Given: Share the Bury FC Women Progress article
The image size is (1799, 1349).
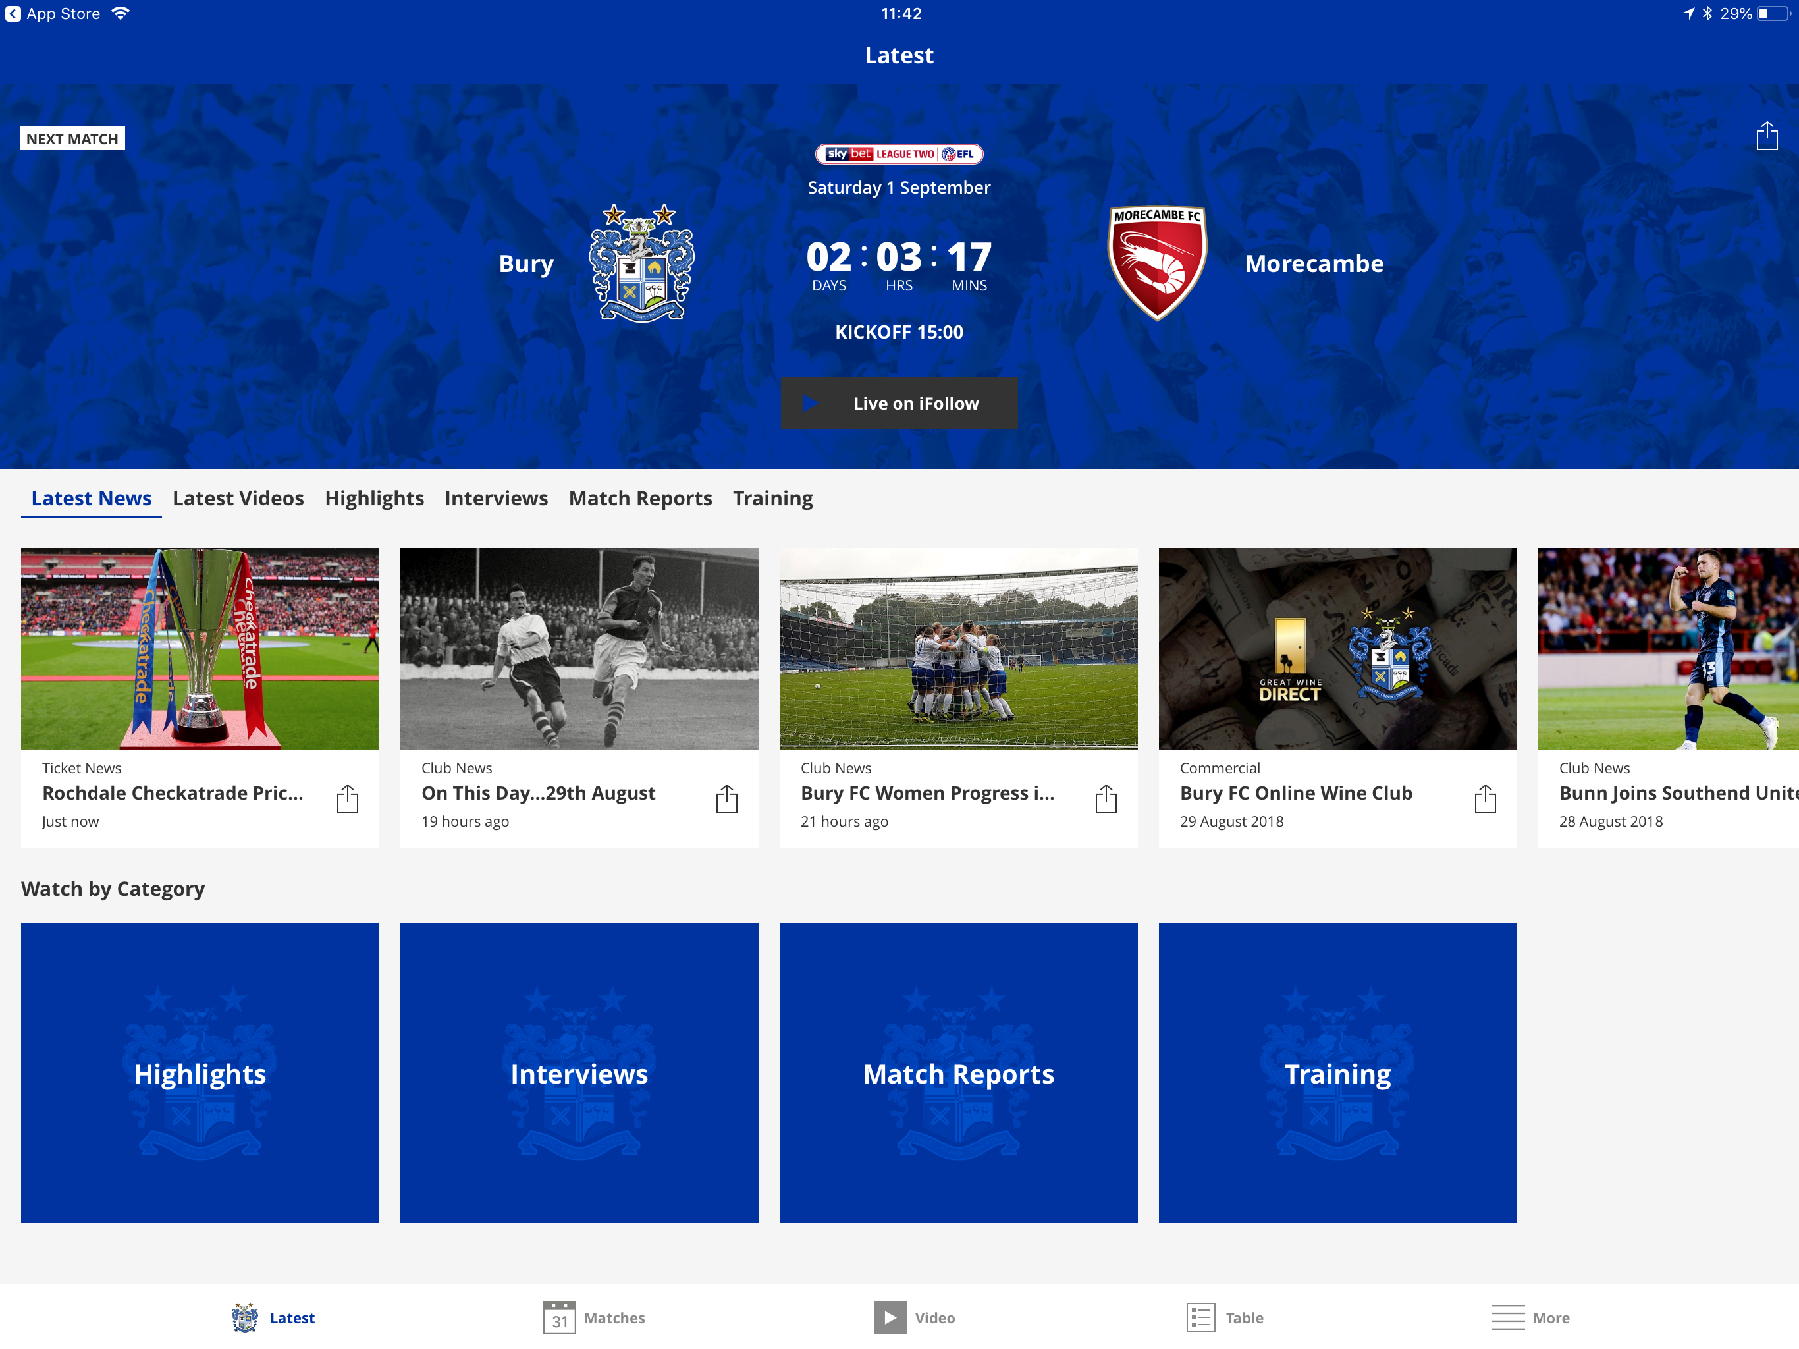Looking at the screenshot, I should point(1106,799).
